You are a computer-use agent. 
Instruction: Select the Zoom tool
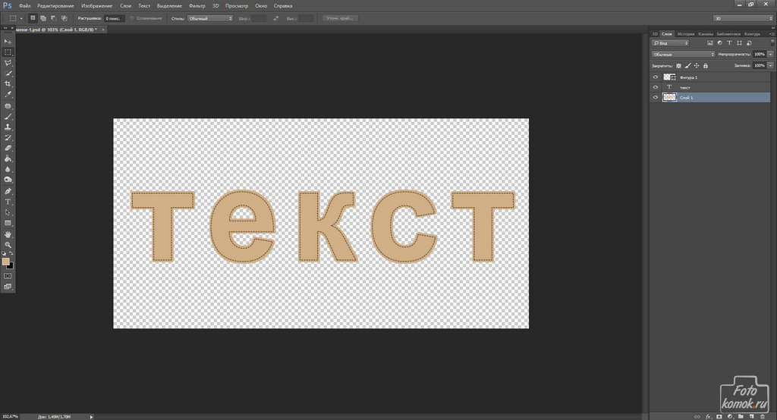(x=8, y=245)
